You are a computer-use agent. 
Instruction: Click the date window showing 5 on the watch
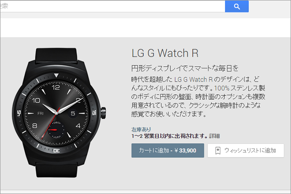[73, 113]
